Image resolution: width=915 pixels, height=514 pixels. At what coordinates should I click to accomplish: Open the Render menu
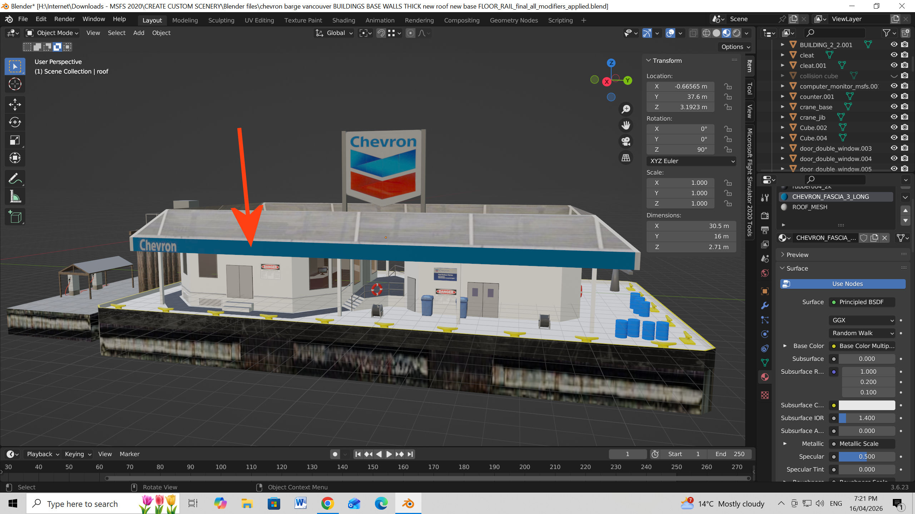[x=64, y=19]
